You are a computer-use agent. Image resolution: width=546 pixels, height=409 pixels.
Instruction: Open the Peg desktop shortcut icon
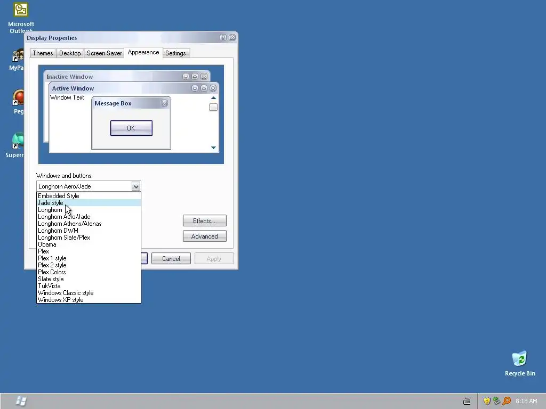click(x=18, y=97)
